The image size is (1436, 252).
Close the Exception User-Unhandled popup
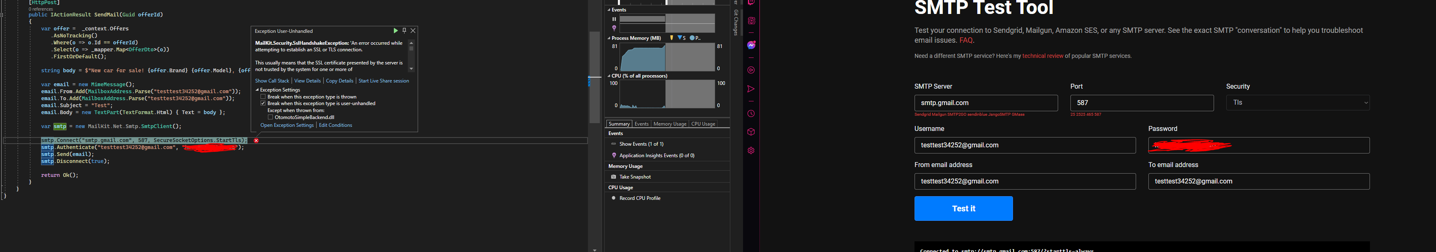pos(413,31)
